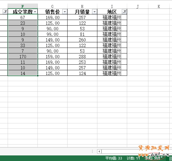
Task: Open filter dropdown for 月销量 column
Action: click(x=95, y=11)
